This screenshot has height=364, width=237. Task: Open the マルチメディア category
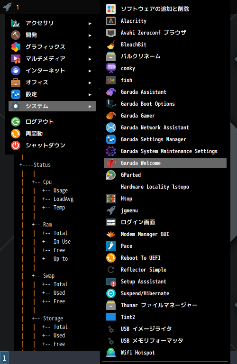pyautogui.click(x=52, y=58)
